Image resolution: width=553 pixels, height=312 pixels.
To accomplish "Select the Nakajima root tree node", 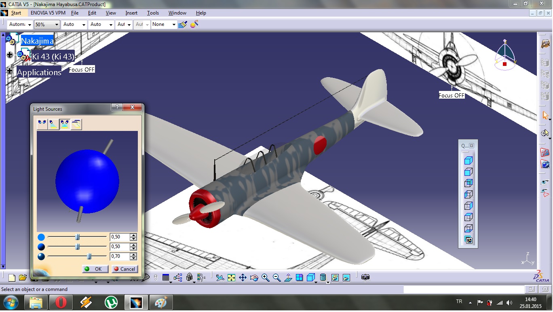I will 37,41.
